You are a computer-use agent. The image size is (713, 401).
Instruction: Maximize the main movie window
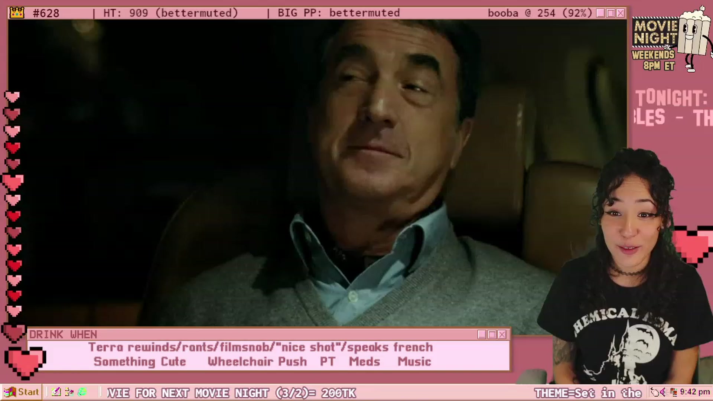(611, 13)
